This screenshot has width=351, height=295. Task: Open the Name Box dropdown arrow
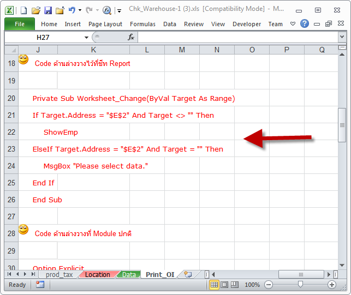click(86, 37)
